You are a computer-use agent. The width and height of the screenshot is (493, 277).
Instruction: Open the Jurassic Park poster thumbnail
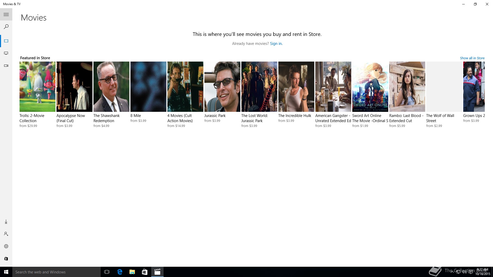tap(222, 87)
